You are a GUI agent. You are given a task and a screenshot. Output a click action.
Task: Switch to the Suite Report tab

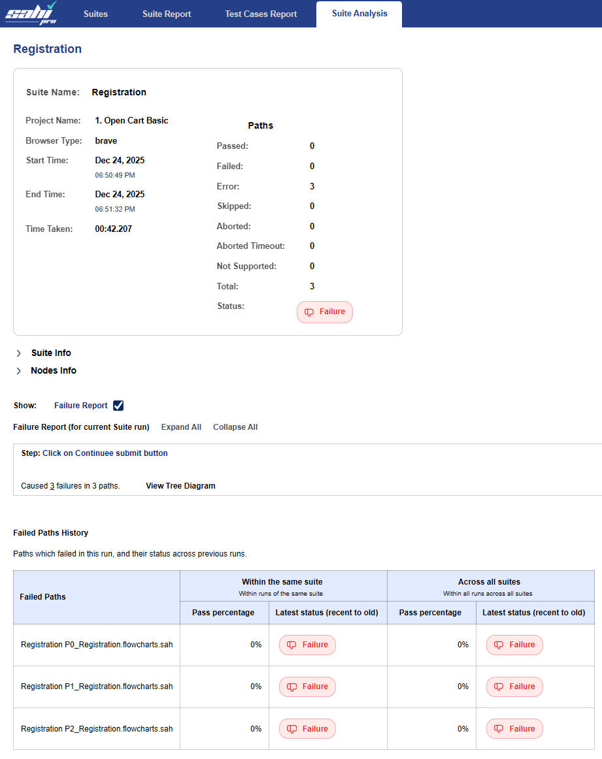167,14
